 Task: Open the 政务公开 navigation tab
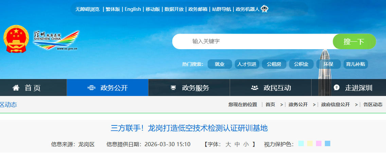point(108,88)
